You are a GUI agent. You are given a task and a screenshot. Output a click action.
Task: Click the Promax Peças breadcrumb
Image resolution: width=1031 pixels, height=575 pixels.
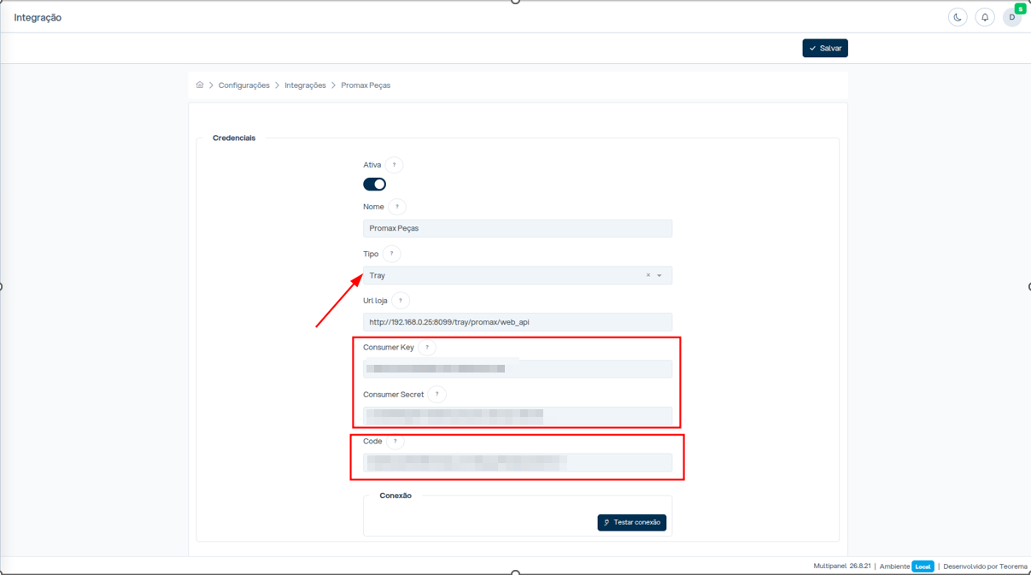366,85
